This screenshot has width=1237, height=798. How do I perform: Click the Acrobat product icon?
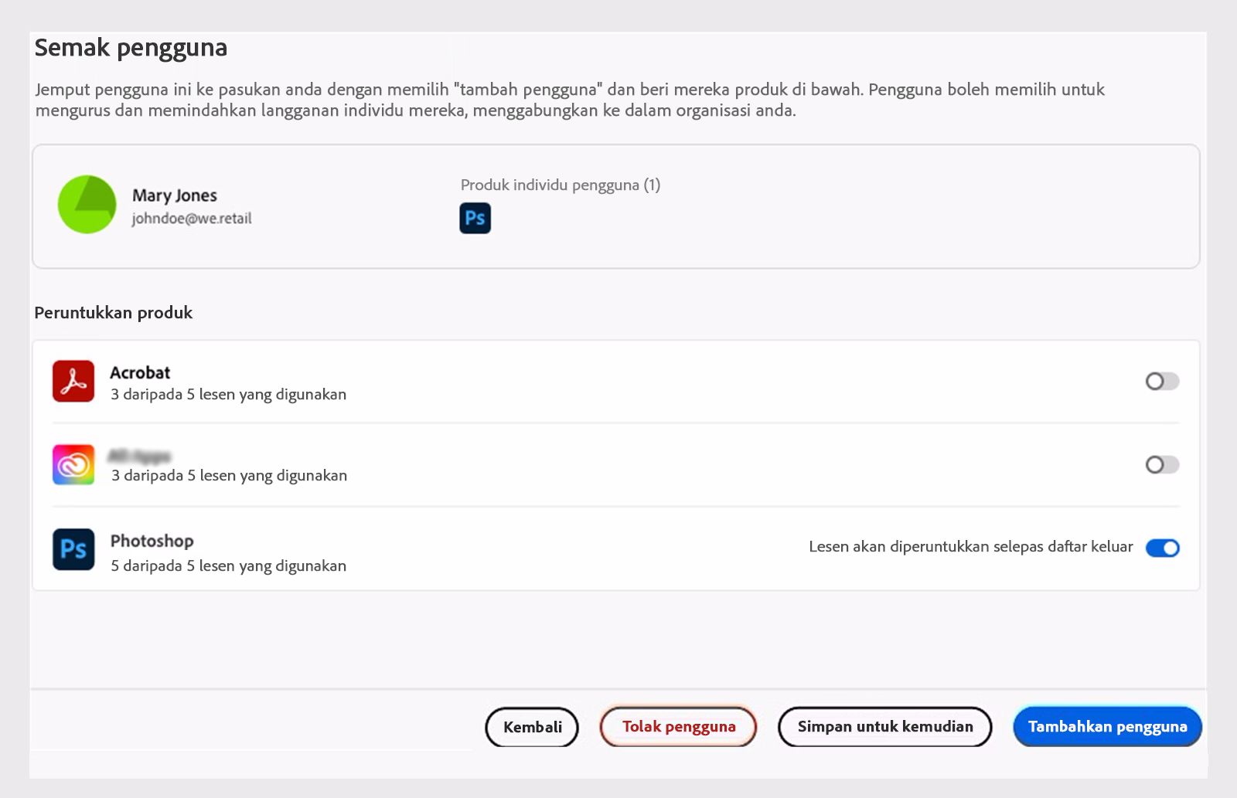(x=73, y=382)
